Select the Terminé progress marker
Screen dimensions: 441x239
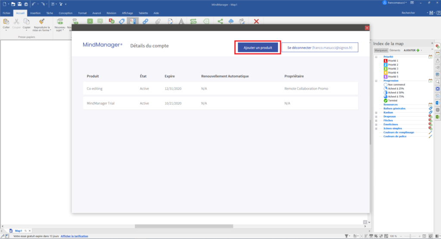pyautogui.click(x=390, y=100)
